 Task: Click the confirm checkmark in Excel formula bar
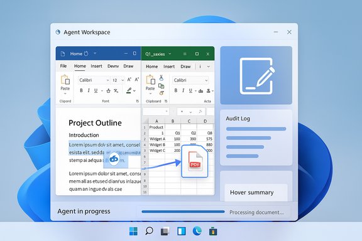pos(190,112)
